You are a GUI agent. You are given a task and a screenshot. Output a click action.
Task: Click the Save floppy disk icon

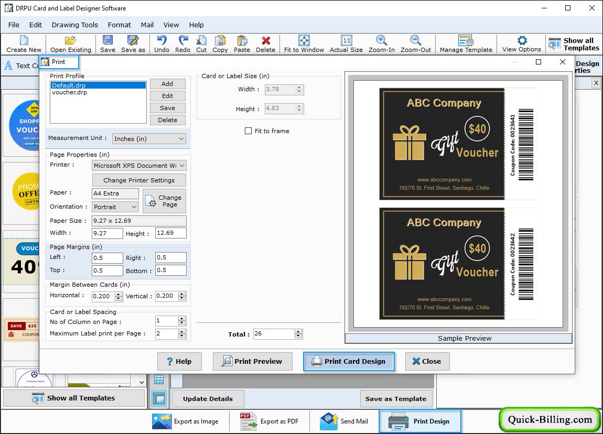107,44
